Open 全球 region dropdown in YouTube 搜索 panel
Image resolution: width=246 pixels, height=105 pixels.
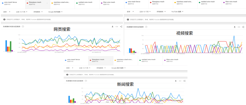(130, 12)
